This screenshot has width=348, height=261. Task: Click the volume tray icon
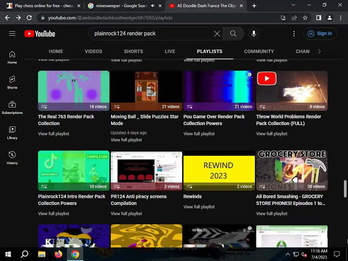click(x=304, y=254)
